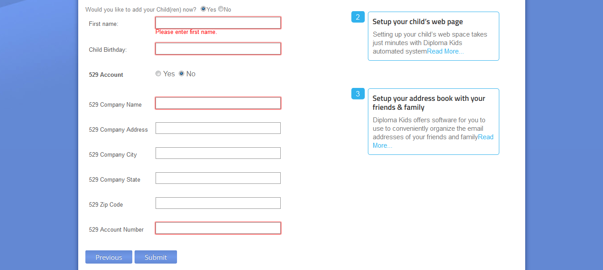The height and width of the screenshot is (270, 603).
Task: Click the 529 Zip Code field
Action: (x=218, y=203)
